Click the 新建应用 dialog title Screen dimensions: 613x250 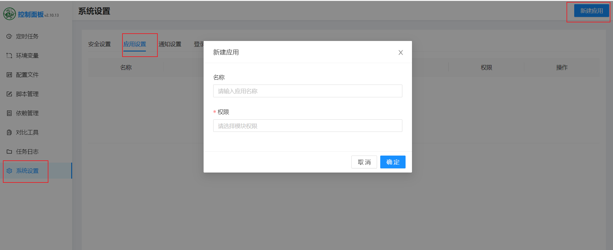coord(226,52)
